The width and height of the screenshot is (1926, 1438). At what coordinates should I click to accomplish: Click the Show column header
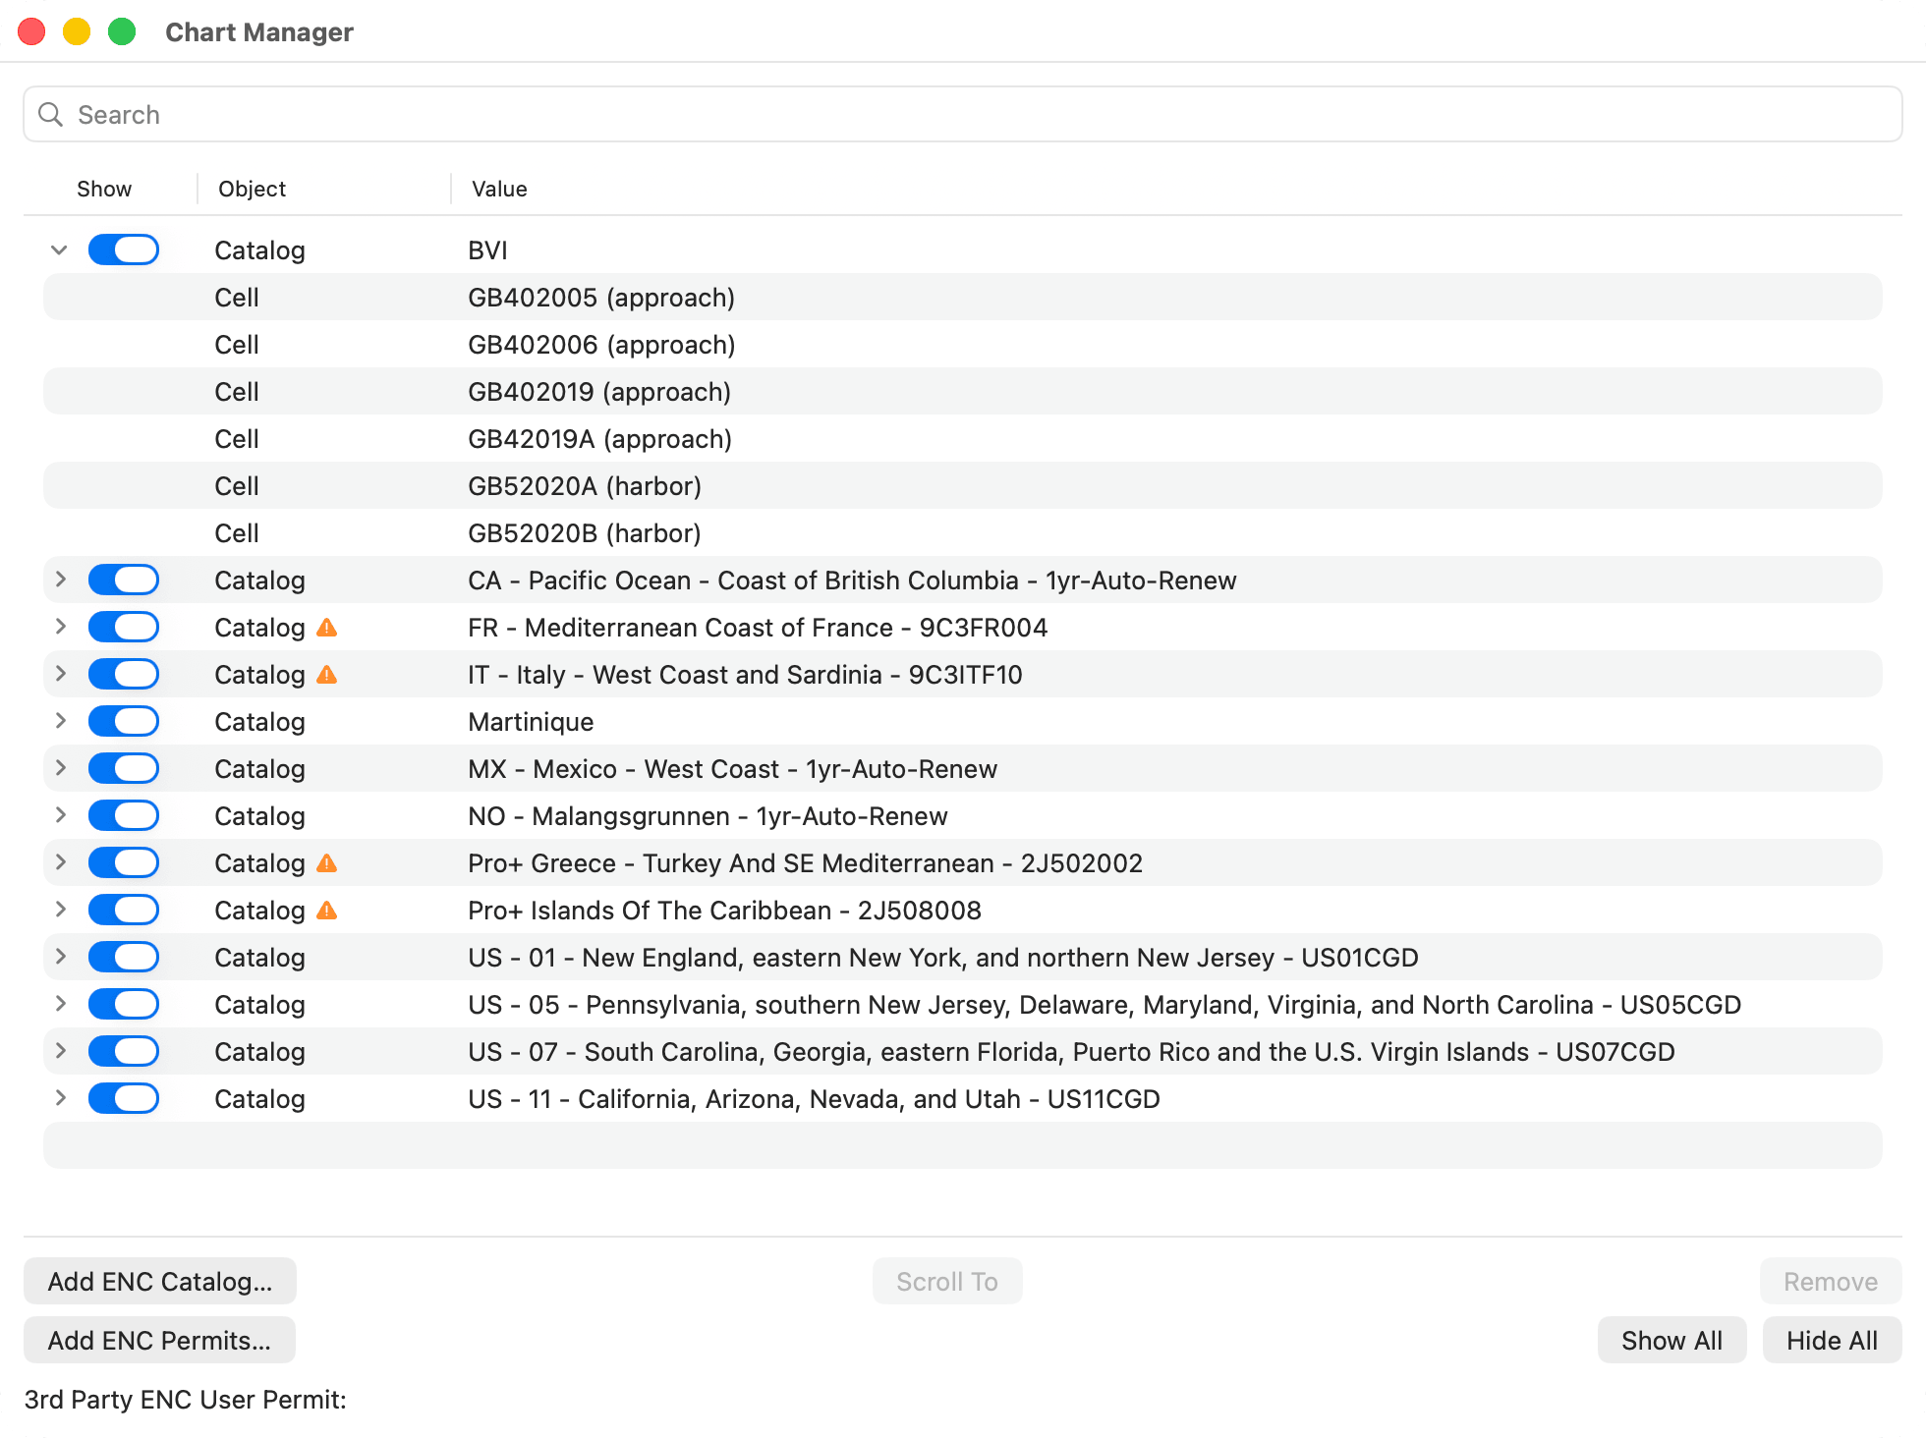[x=104, y=189]
